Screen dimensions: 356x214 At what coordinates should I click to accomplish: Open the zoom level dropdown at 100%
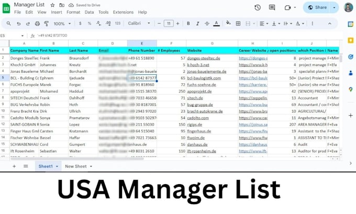(62, 24)
